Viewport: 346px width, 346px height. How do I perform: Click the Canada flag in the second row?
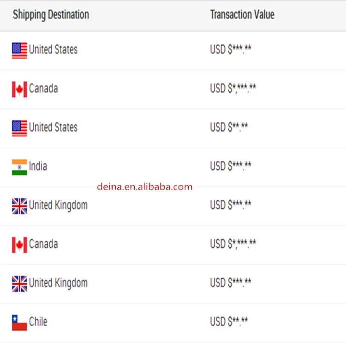(19, 89)
